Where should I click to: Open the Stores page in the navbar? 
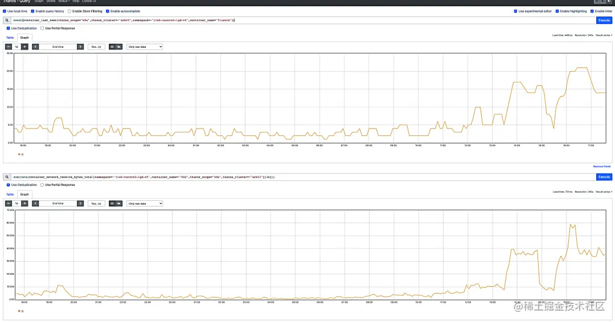click(x=51, y=2)
